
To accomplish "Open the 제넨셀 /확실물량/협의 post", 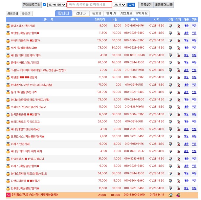I will [25, 33].
